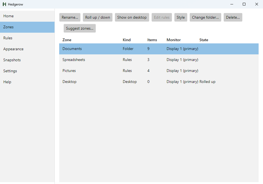Image resolution: width=263 pixels, height=184 pixels.
Task: Open the Help page
Action: point(27,82)
